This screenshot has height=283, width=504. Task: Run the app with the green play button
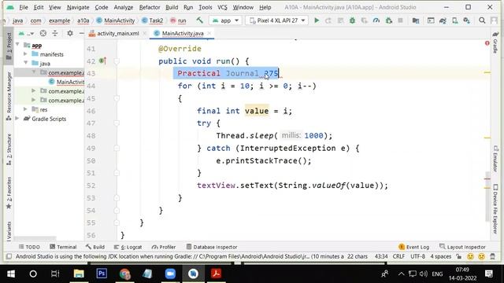pyautogui.click(x=317, y=20)
